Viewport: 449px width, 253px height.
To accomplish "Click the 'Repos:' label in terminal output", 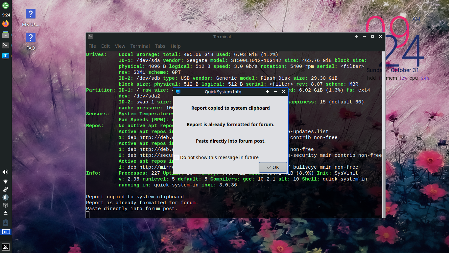I will coord(95,126).
